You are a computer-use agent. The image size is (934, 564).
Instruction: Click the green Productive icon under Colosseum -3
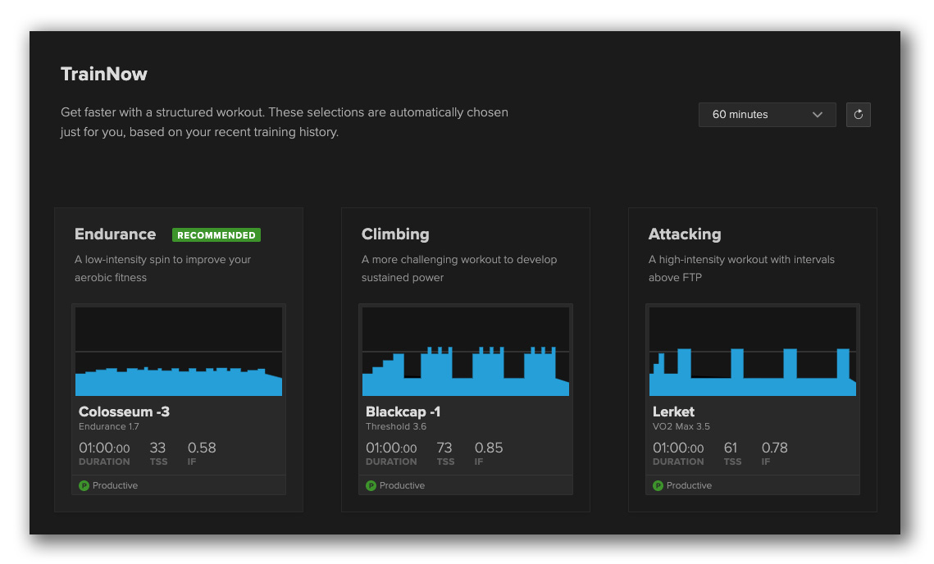[84, 485]
